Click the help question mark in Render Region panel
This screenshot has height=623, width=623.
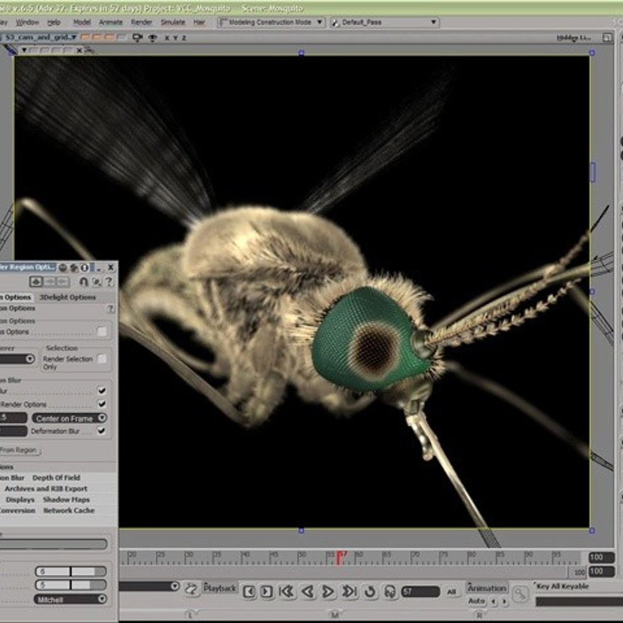109,281
